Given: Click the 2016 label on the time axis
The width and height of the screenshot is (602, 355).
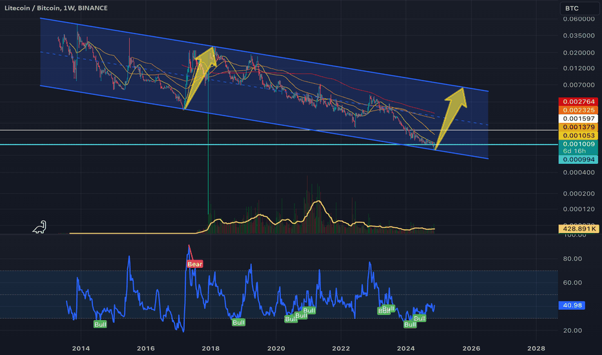Looking at the screenshot, I should click(x=146, y=349).
